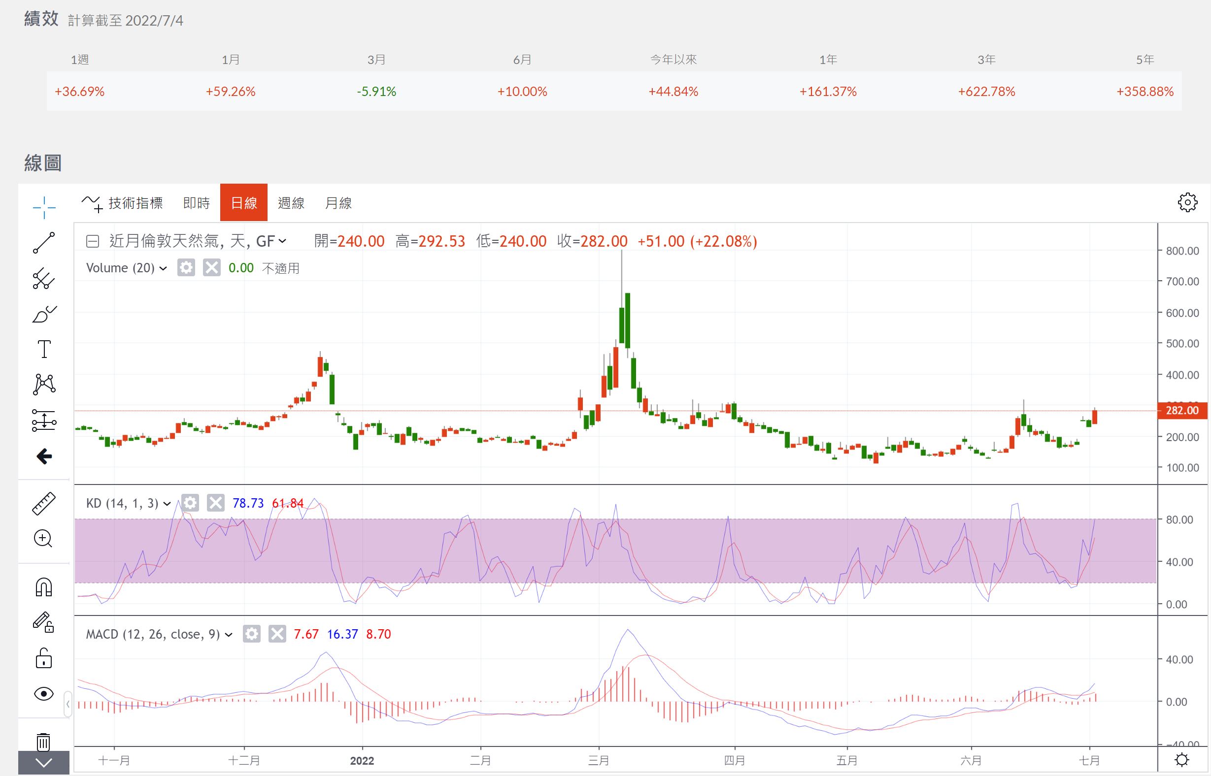This screenshot has width=1211, height=776.
Task: Select the trend line drawing tool
Action: coord(44,243)
